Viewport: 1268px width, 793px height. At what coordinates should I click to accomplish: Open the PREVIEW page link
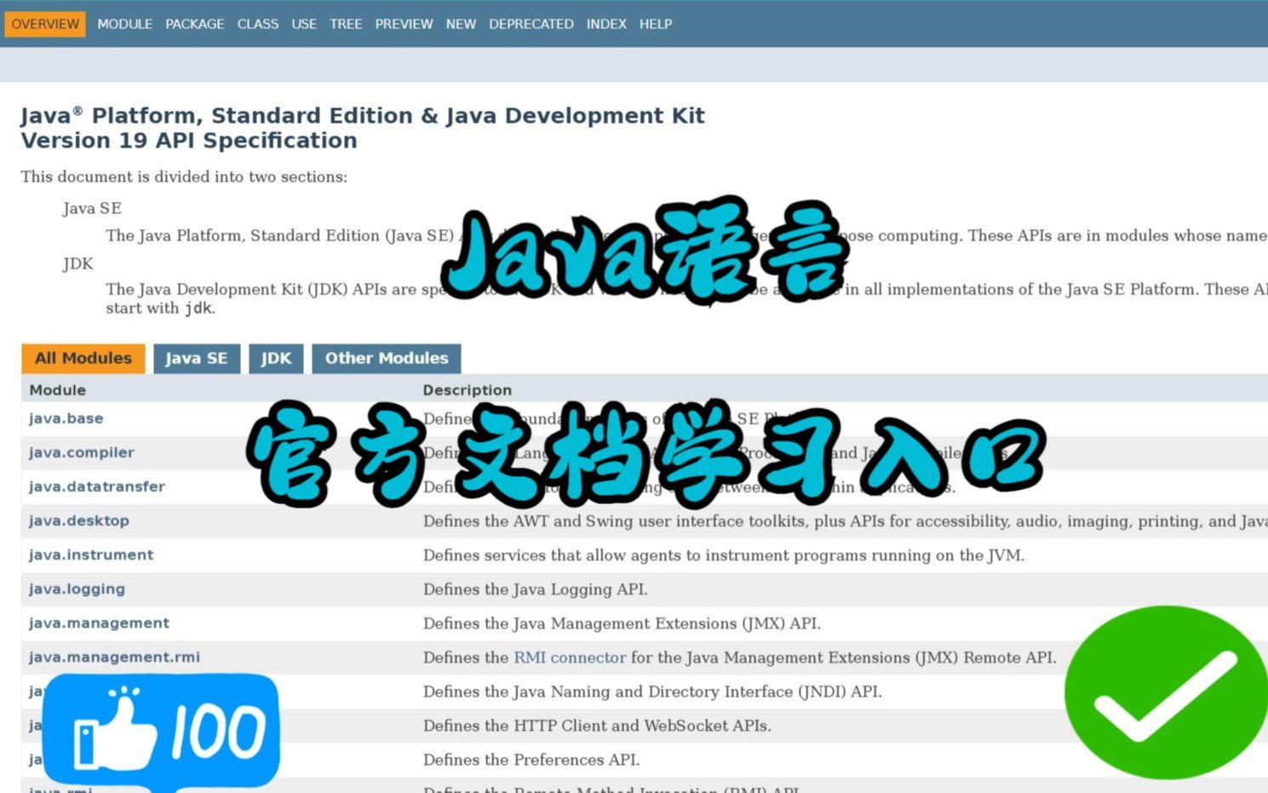404,24
